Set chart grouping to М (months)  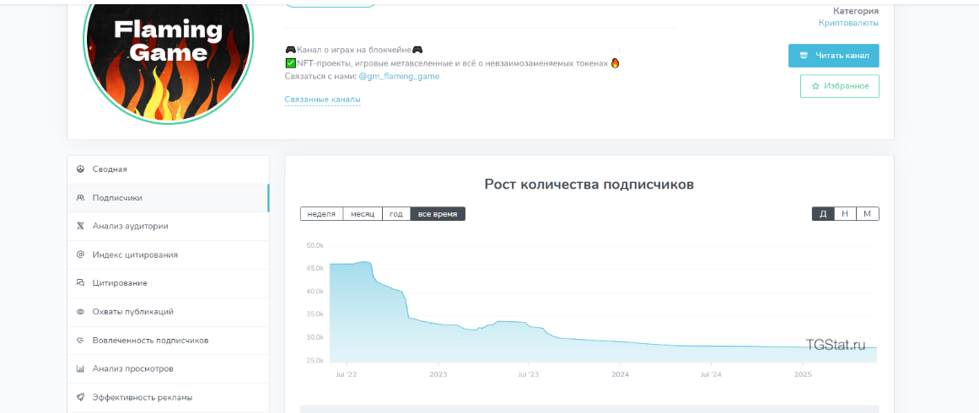867,214
